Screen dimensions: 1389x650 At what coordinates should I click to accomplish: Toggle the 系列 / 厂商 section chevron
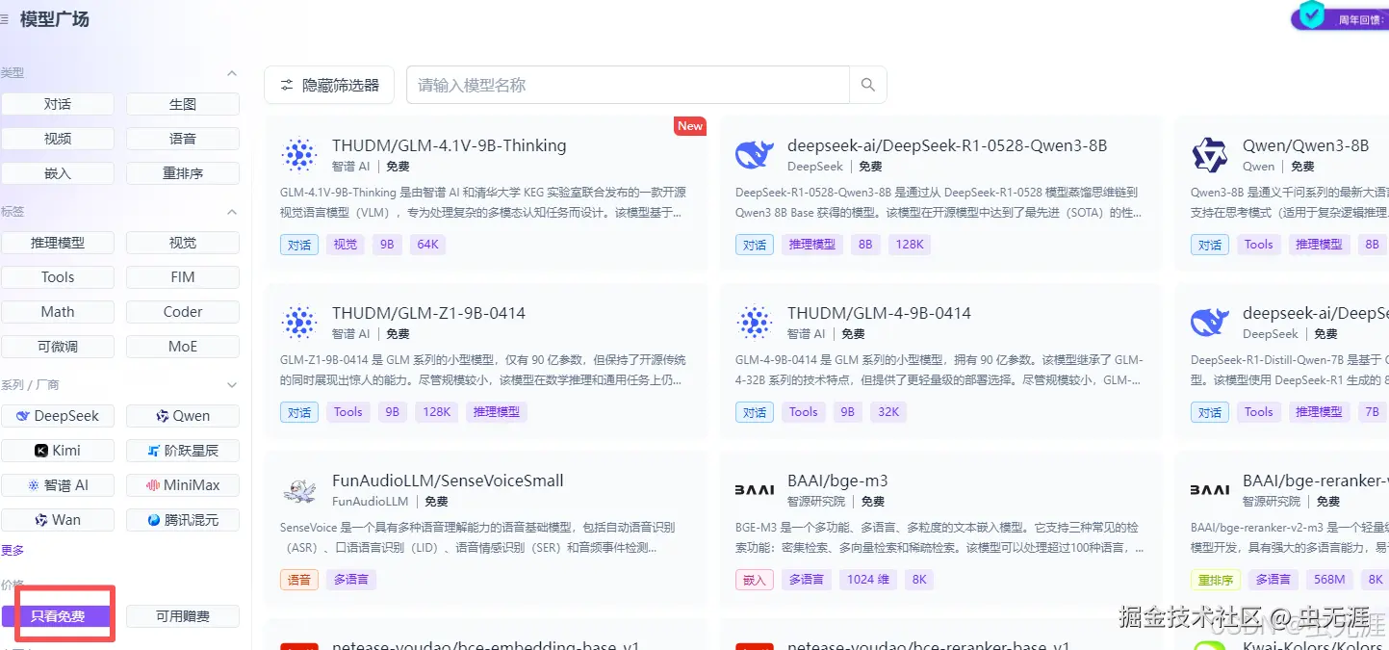coord(231,385)
